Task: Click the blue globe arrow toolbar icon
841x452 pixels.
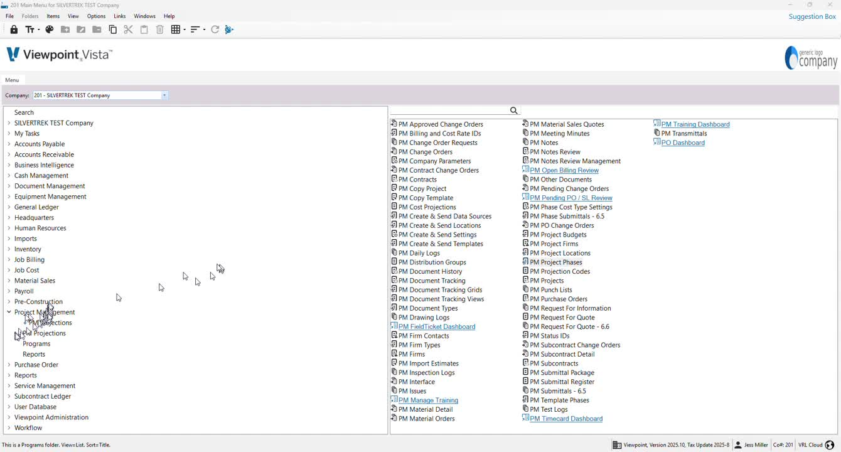Action: 229,30
